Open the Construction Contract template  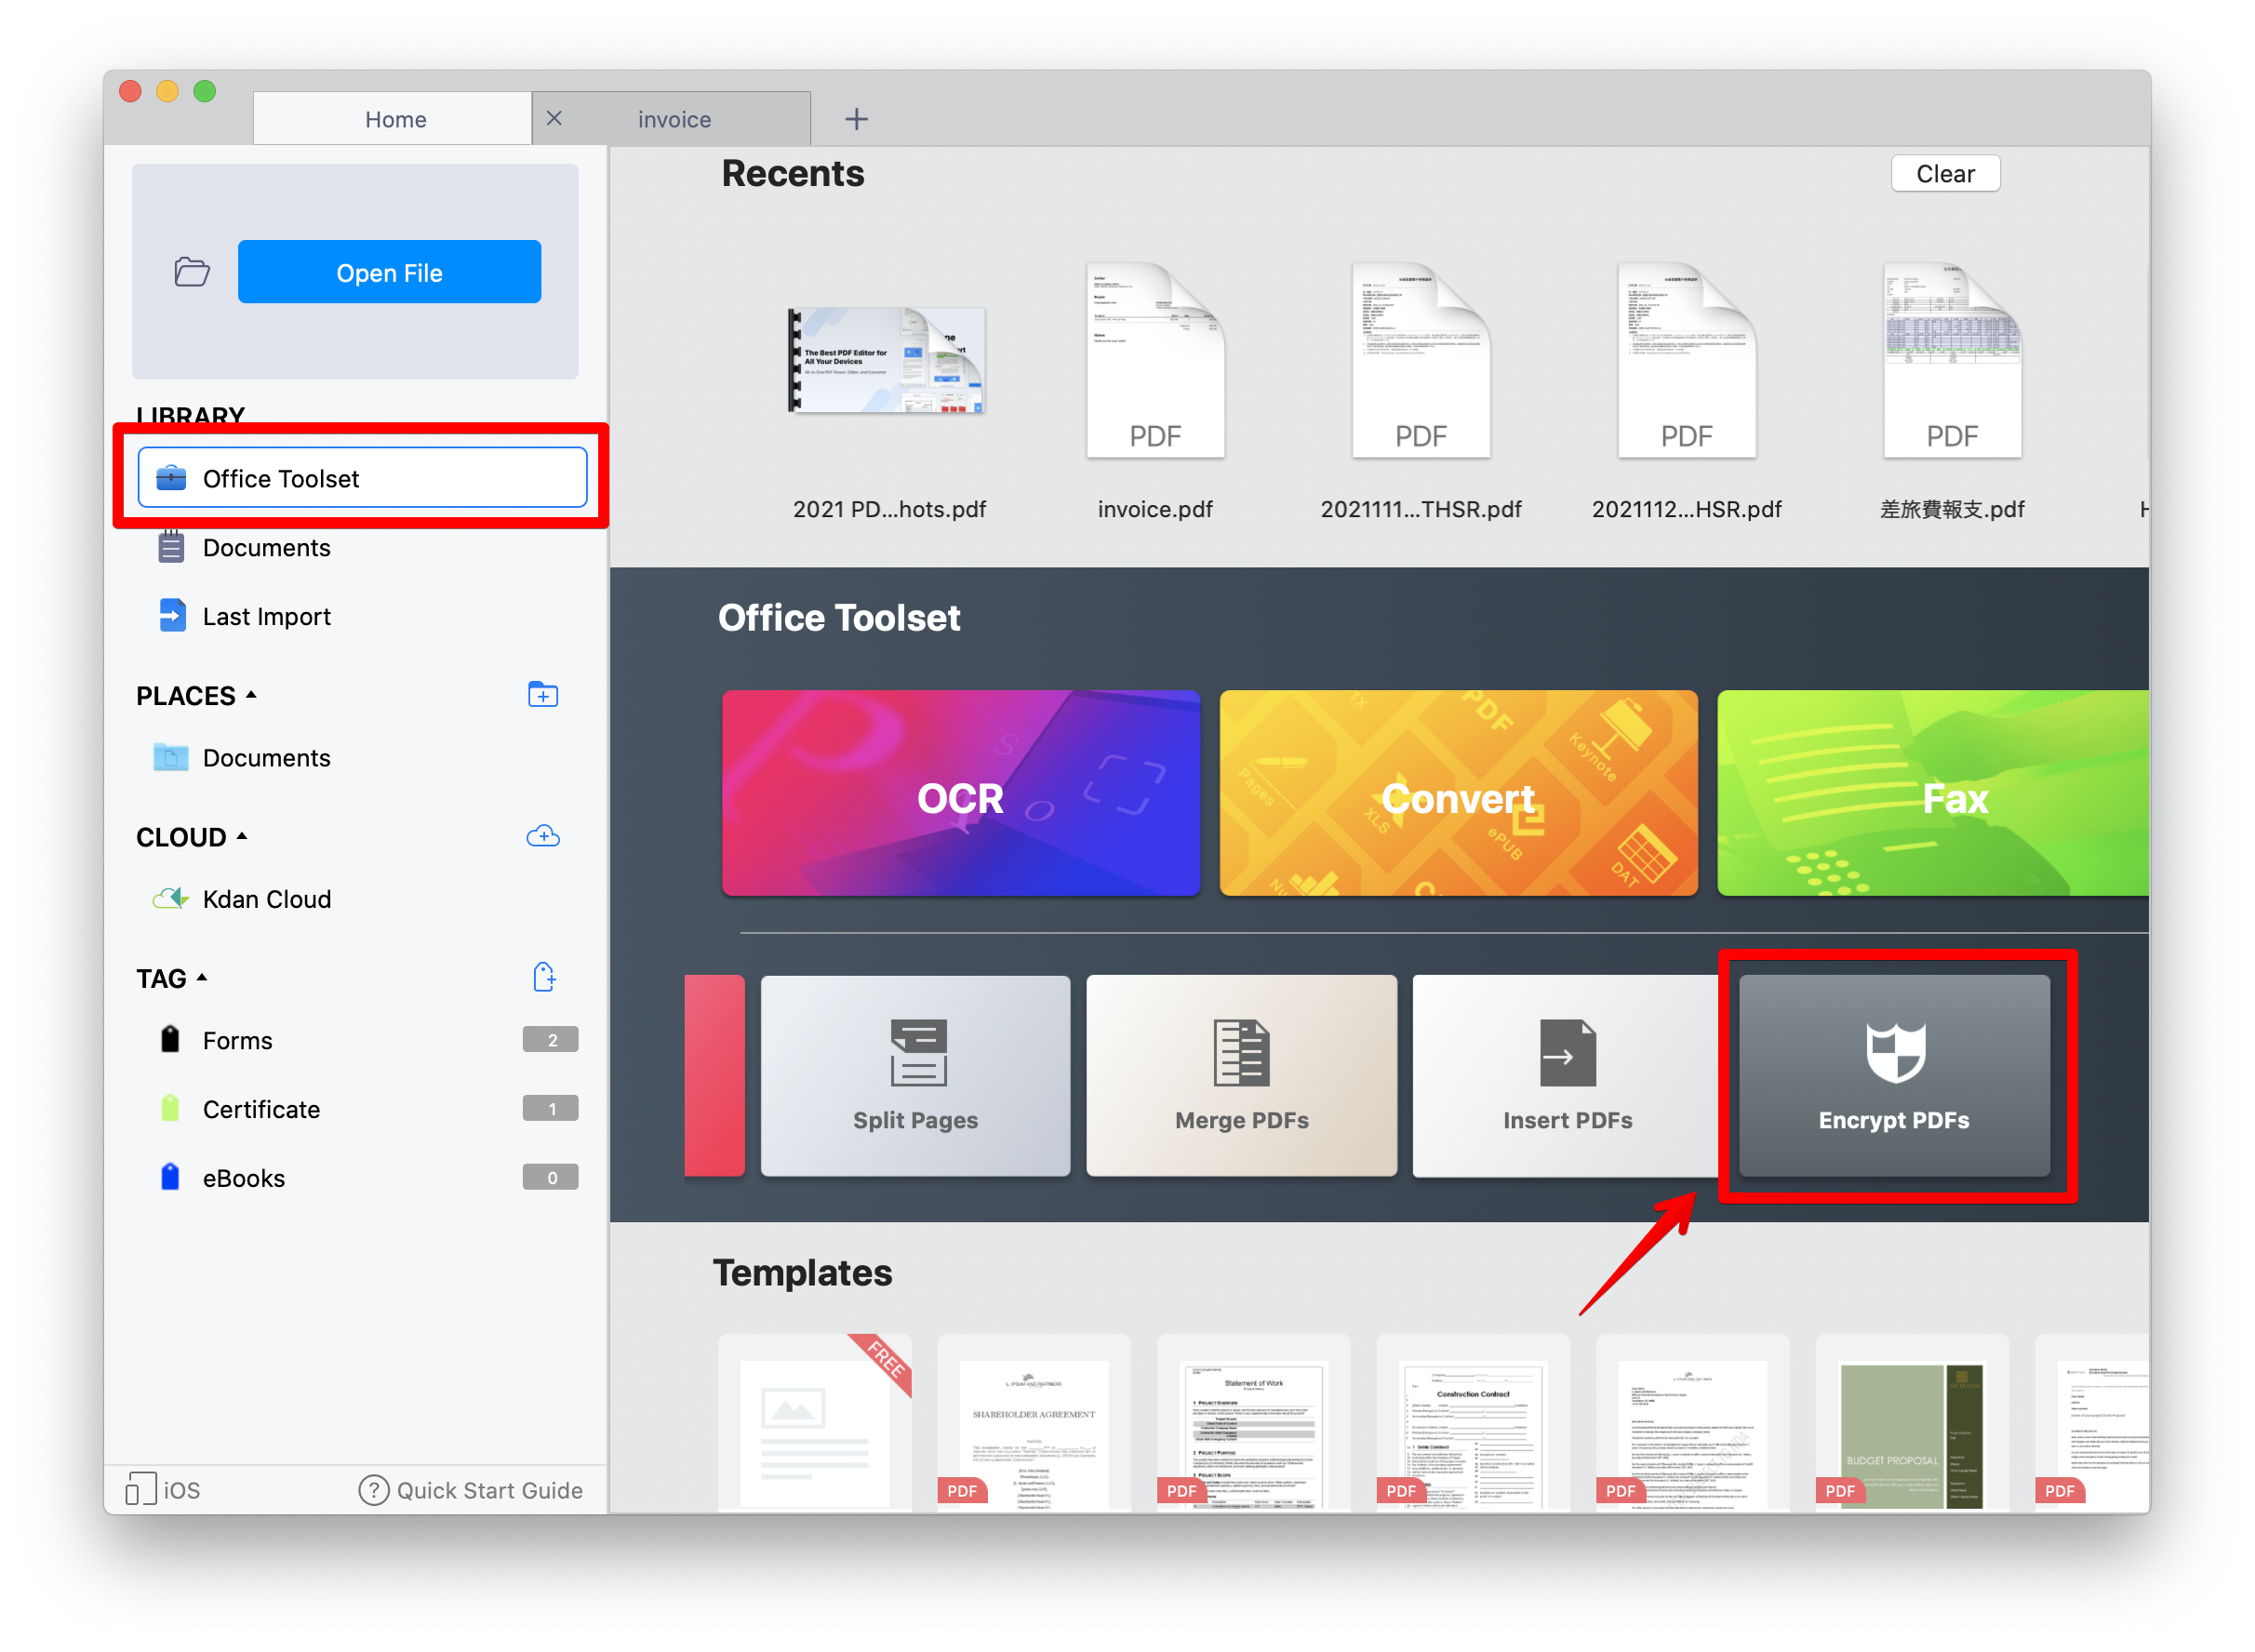(x=1473, y=1423)
